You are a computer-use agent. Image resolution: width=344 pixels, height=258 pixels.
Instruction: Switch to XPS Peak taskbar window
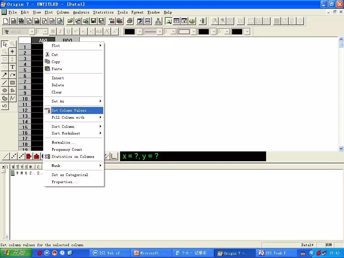276,253
